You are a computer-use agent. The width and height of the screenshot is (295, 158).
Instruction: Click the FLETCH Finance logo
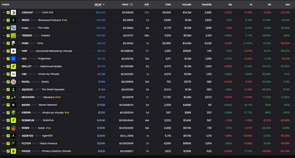(x=13, y=144)
